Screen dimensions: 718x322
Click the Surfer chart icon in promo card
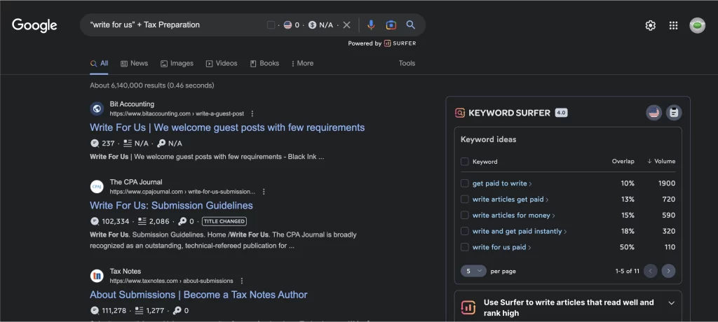coord(468,308)
